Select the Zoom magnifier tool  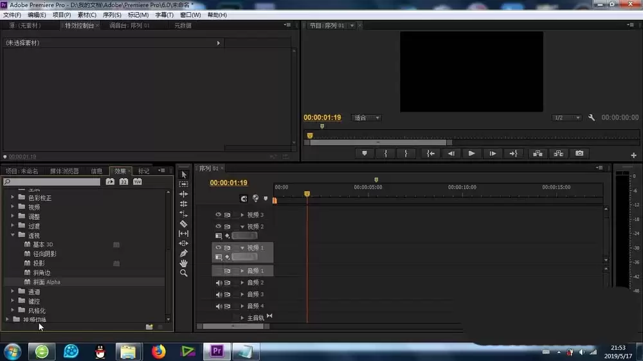[x=183, y=273]
